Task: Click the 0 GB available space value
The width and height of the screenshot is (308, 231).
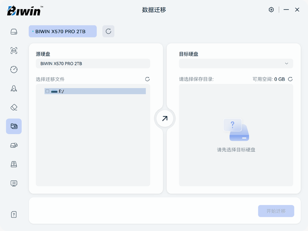Action: tap(280, 79)
